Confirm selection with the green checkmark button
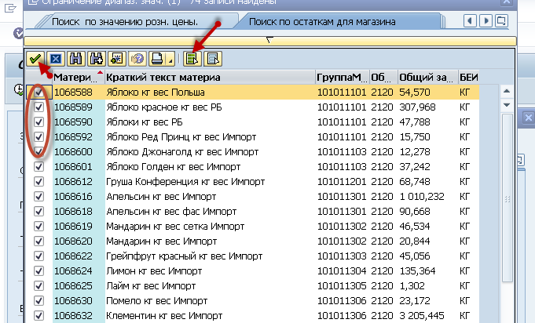The width and height of the screenshot is (535, 323). pos(35,59)
